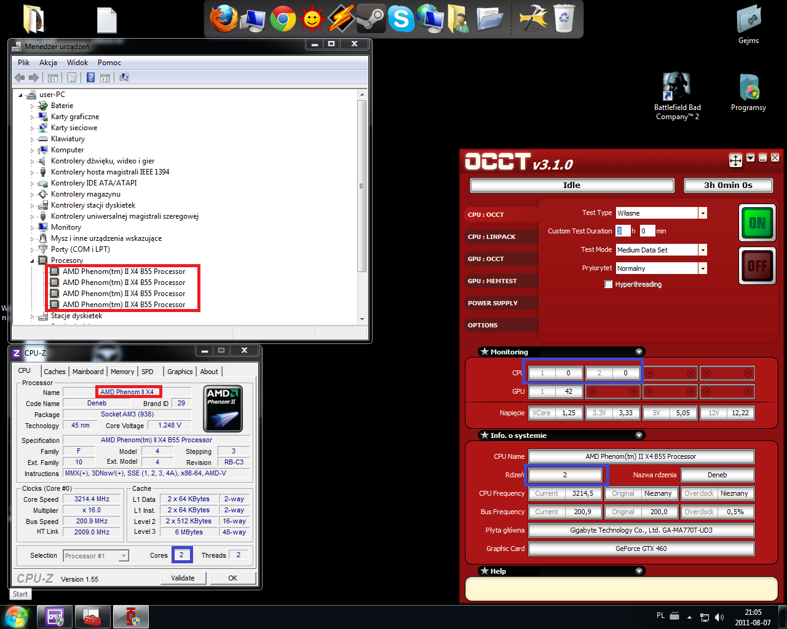This screenshot has height=629, width=787.
Task: Click the OCCT move window cross-arrows icon
Action: coord(735,160)
